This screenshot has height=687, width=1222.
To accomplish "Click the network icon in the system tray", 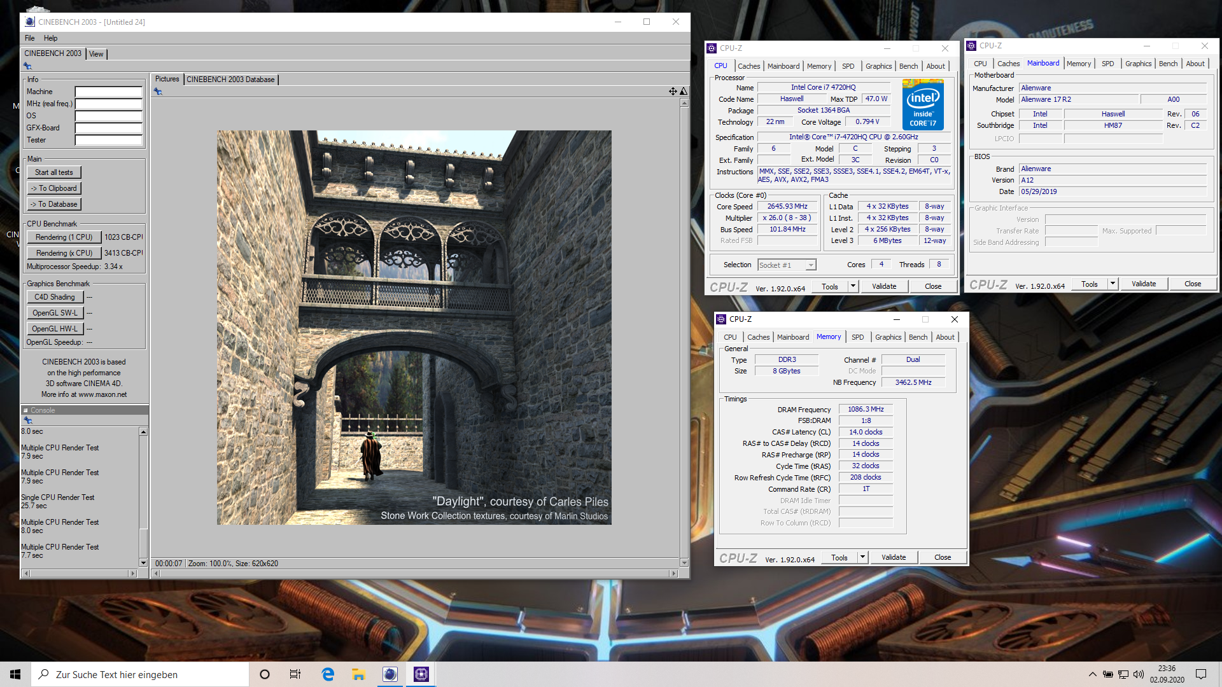I will (1123, 674).
